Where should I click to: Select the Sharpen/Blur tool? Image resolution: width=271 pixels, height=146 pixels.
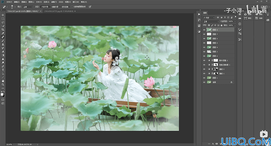[3, 59]
